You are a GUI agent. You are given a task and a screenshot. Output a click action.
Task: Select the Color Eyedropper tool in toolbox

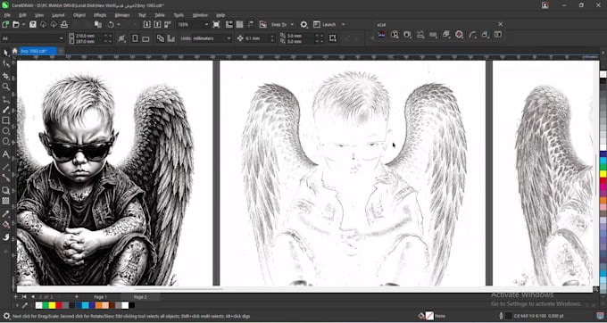coord(6,214)
